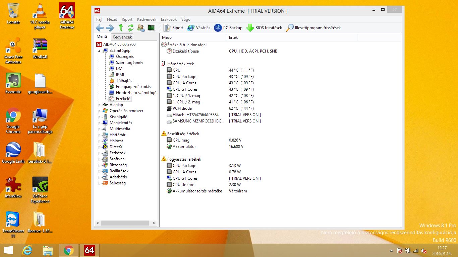Open the Riport menu
The height and width of the screenshot is (257, 458).
click(x=127, y=19)
